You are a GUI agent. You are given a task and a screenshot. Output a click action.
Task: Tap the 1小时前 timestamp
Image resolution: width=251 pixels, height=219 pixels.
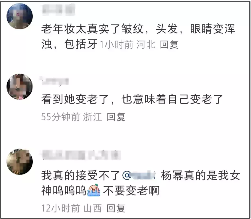(117, 44)
